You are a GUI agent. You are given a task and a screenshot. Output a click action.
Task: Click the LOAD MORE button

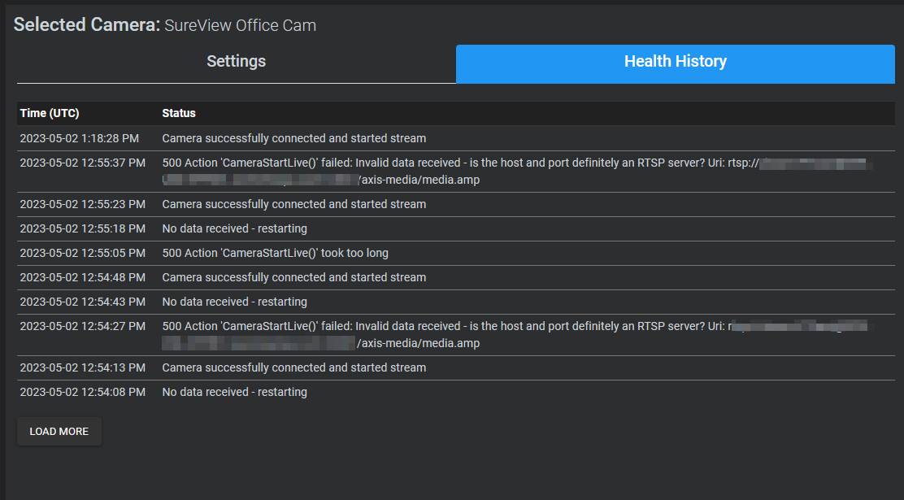click(x=59, y=431)
